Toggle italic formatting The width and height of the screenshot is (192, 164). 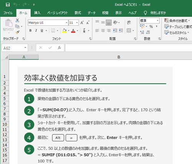[36, 31]
